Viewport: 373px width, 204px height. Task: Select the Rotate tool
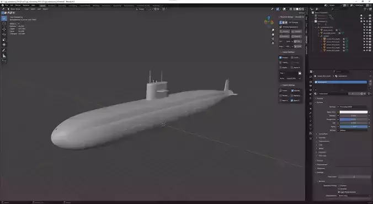[4, 34]
